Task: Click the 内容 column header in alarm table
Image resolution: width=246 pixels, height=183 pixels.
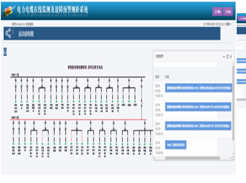Action: pyautogui.click(x=167, y=77)
